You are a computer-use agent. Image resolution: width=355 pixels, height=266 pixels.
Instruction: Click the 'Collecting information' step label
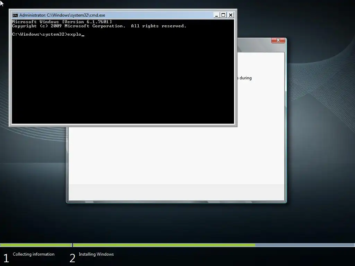point(34,254)
